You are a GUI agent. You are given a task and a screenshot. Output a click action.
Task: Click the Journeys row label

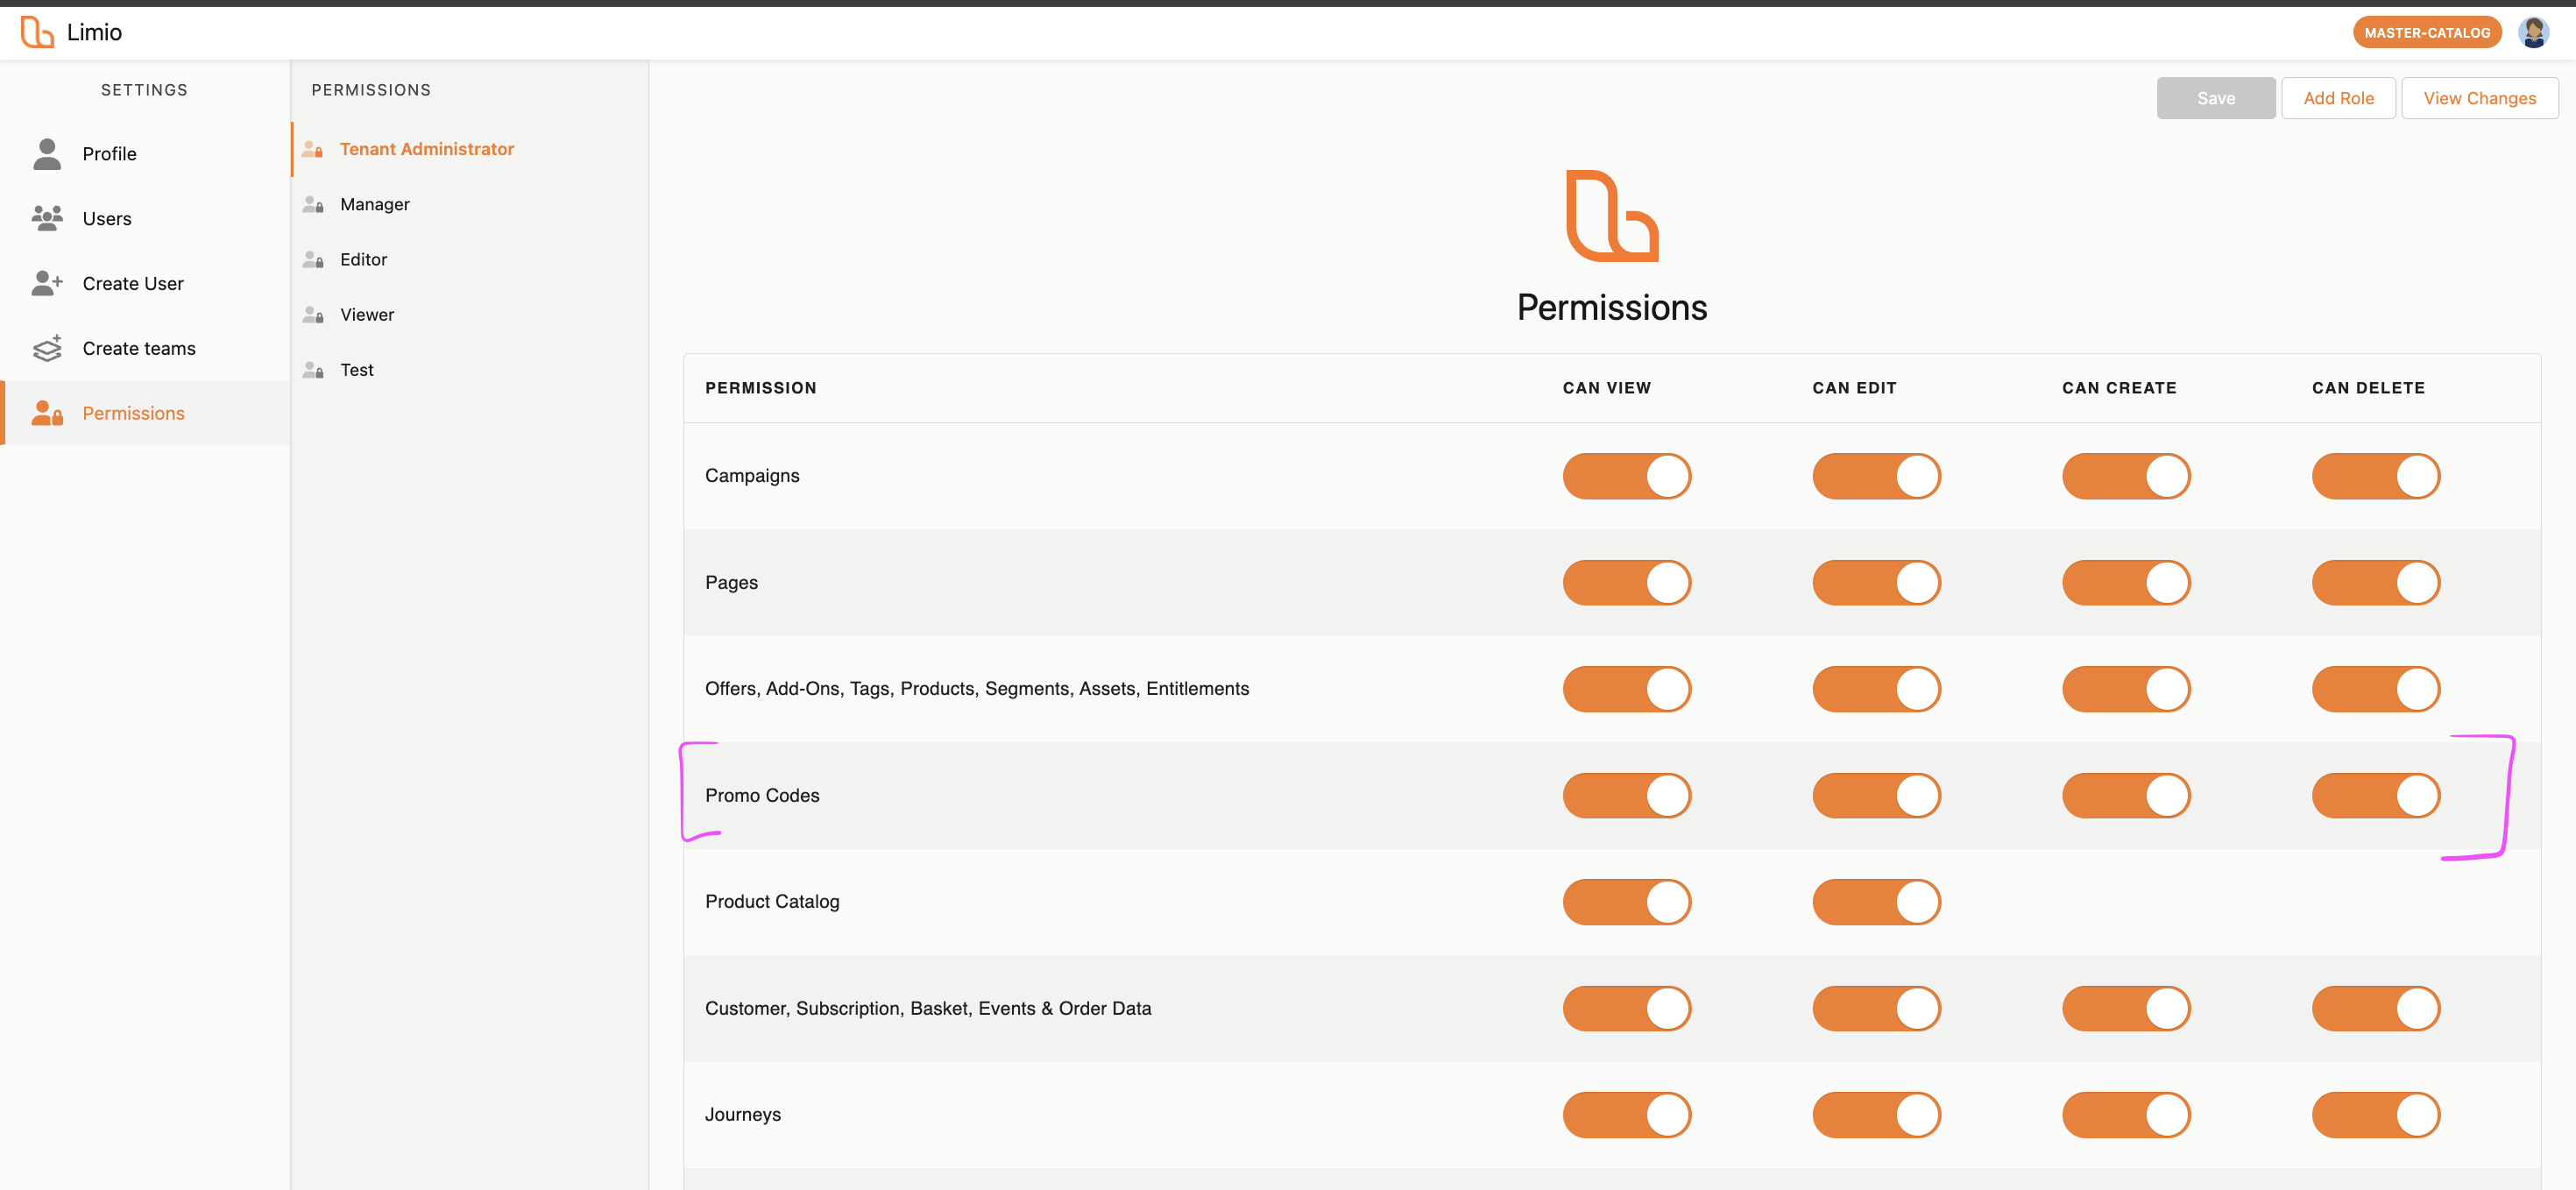[743, 1115]
